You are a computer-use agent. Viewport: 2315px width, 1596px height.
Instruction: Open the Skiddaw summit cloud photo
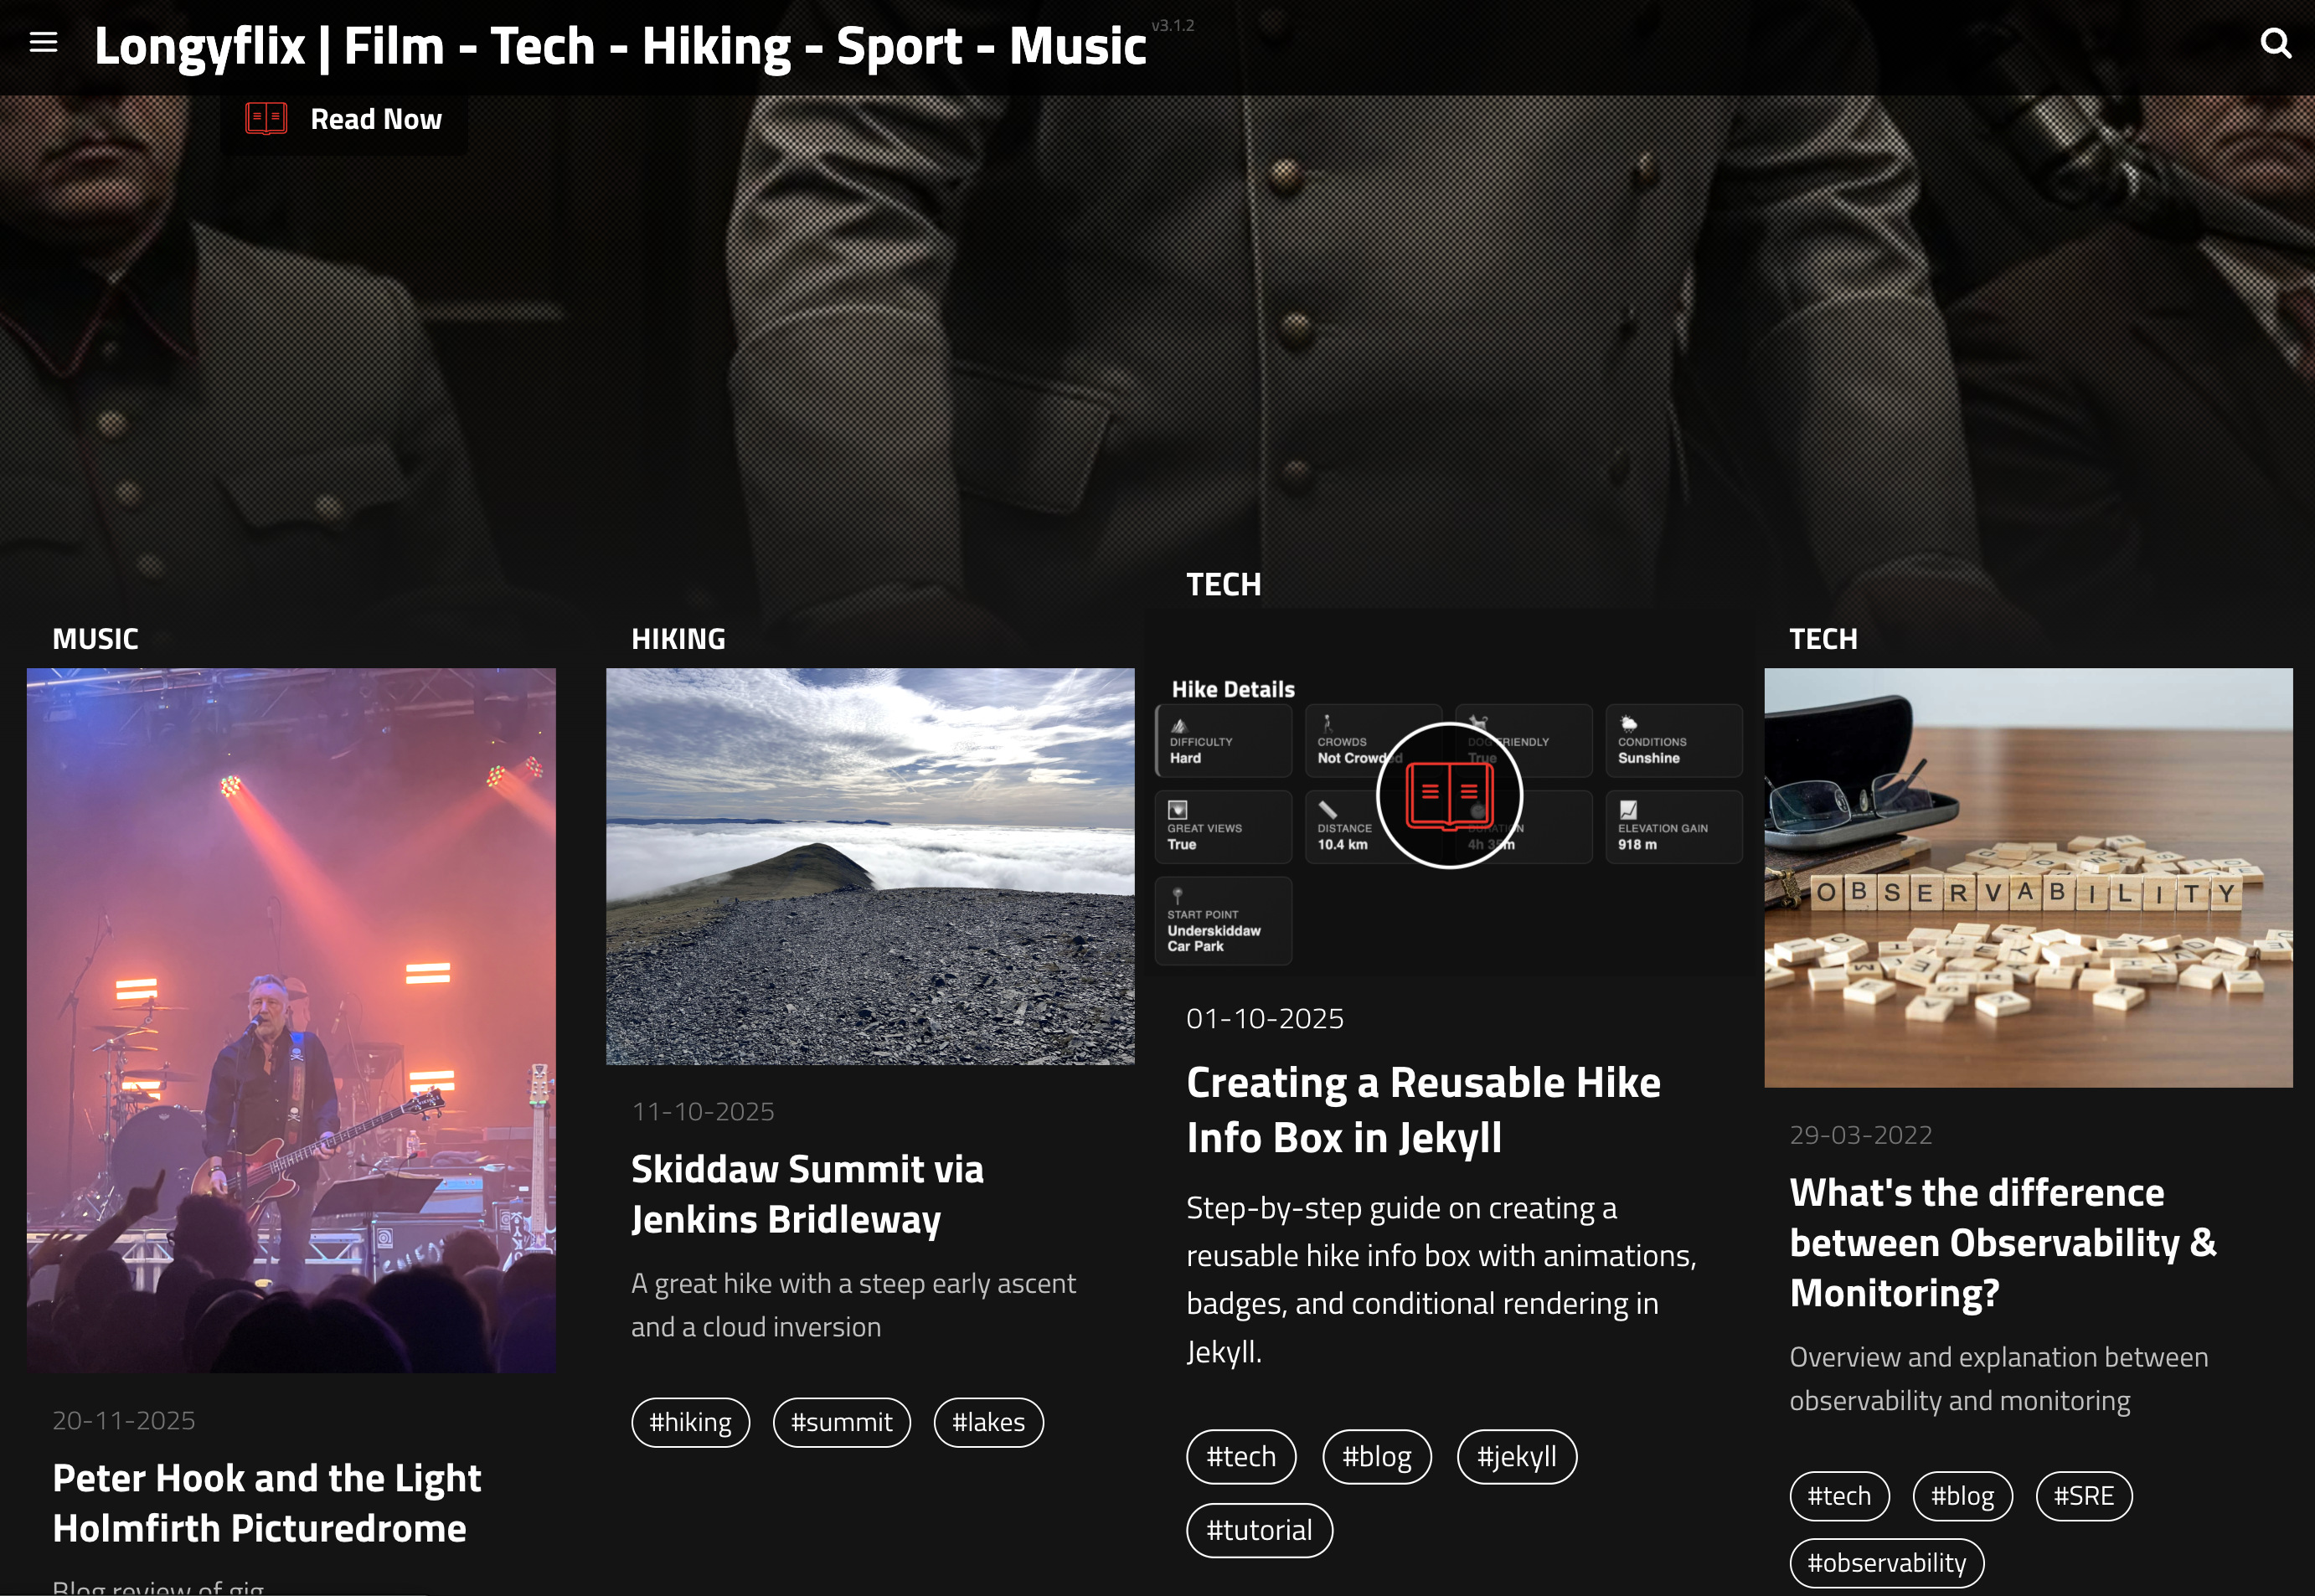[869, 865]
